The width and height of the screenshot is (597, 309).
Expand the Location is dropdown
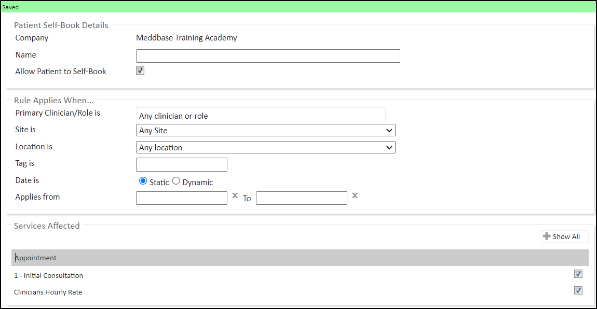pos(265,147)
